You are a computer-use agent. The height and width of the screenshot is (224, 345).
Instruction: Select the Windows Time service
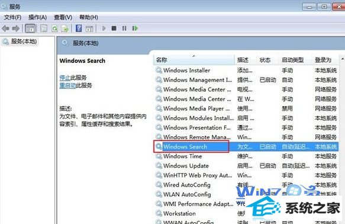click(x=246, y=156)
